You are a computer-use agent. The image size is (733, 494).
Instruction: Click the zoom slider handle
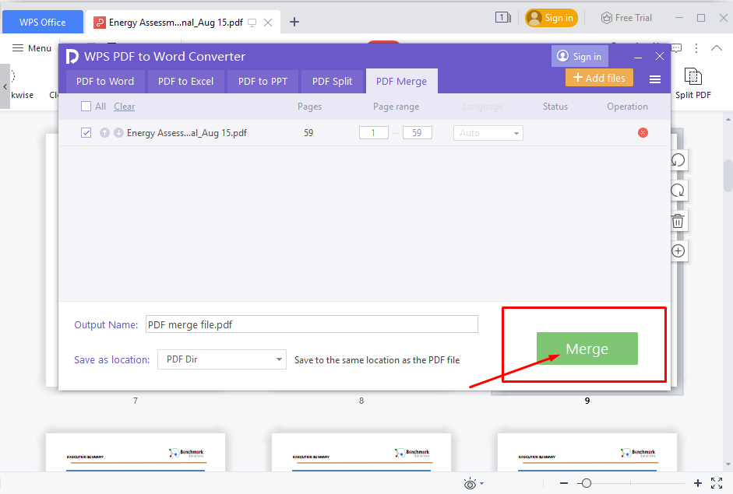coord(586,483)
